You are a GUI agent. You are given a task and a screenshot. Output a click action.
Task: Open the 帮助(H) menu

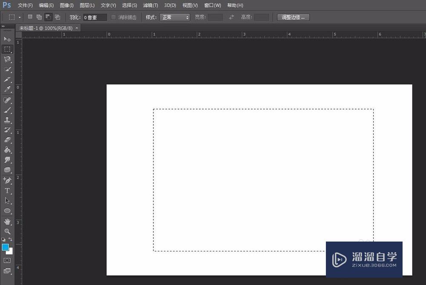tap(235, 5)
